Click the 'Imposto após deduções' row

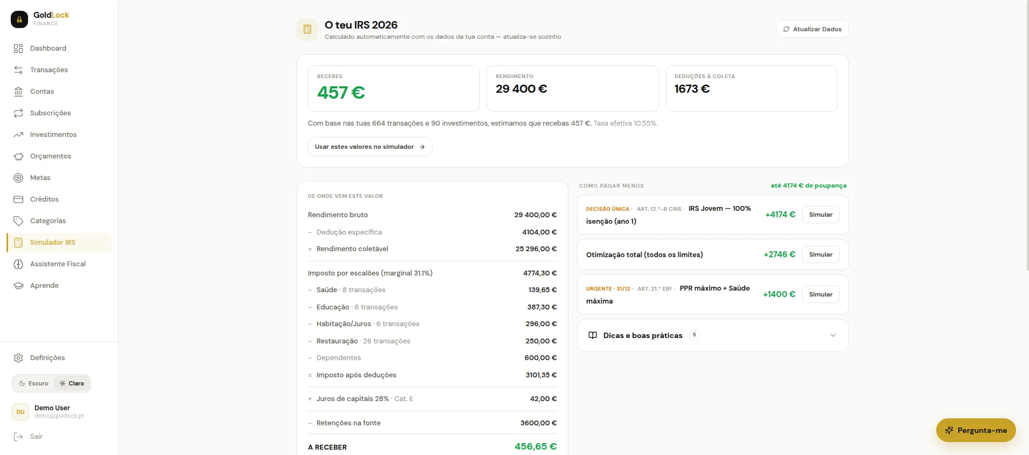coord(432,375)
